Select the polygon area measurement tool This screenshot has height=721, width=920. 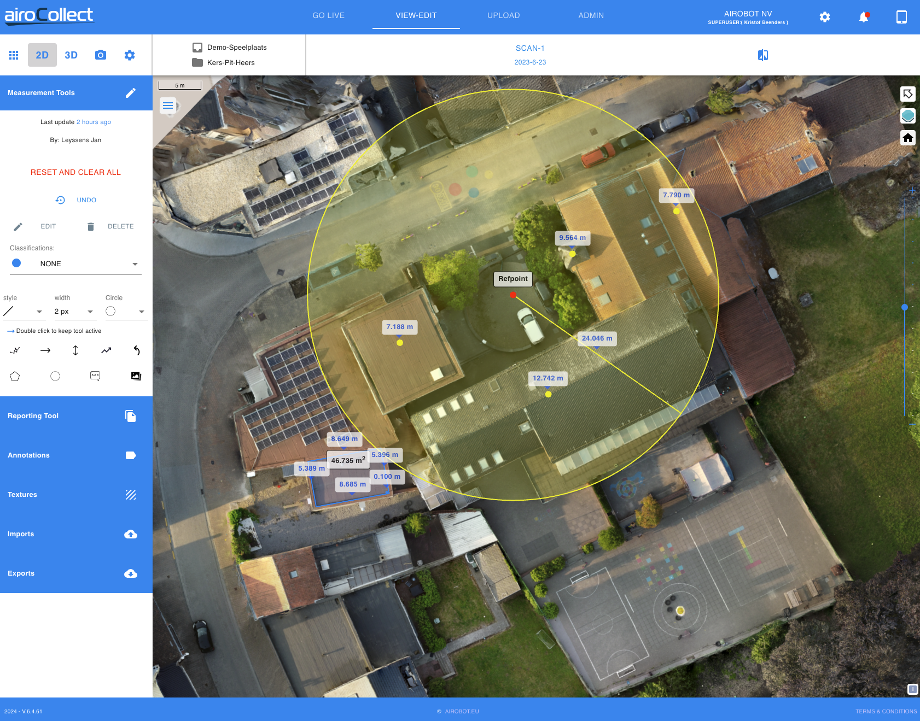click(15, 376)
